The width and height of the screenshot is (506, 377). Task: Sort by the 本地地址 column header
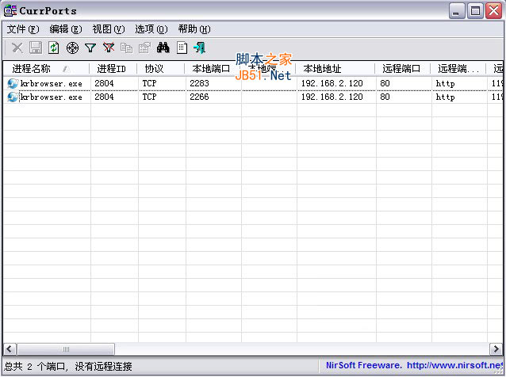tap(335, 69)
